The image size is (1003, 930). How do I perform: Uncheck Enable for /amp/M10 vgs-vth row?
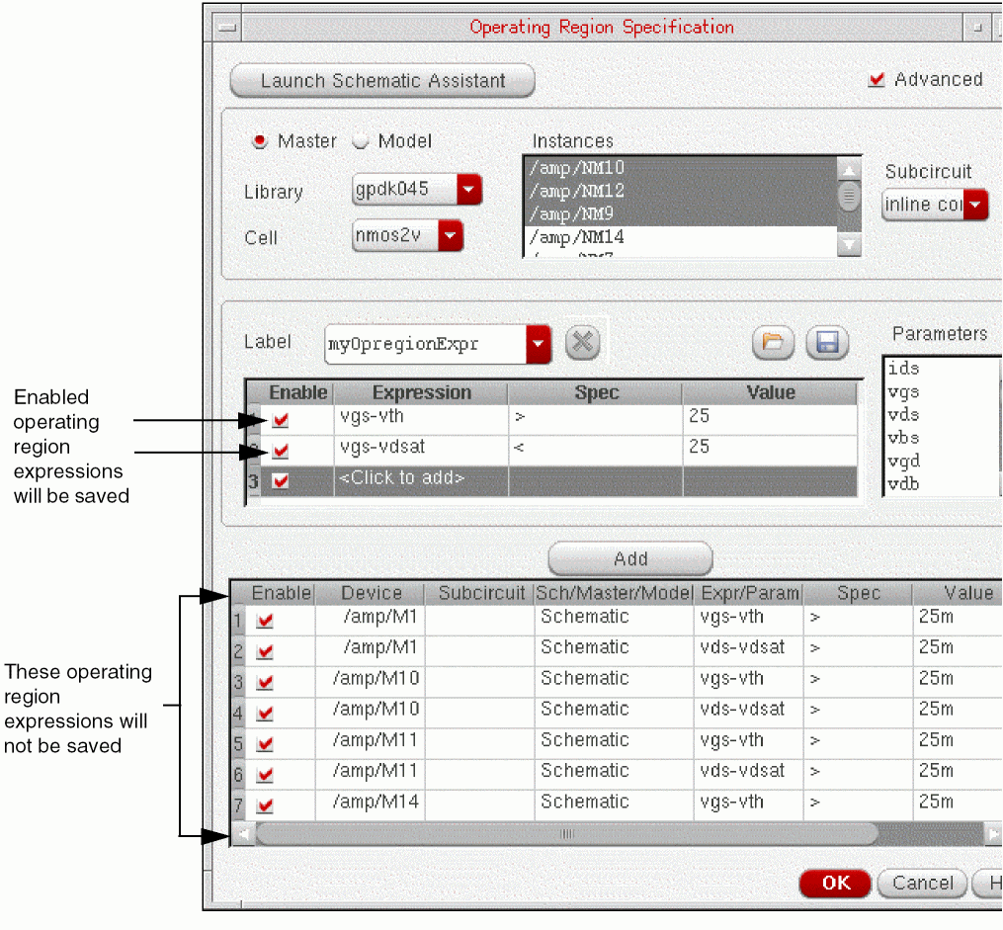(265, 682)
